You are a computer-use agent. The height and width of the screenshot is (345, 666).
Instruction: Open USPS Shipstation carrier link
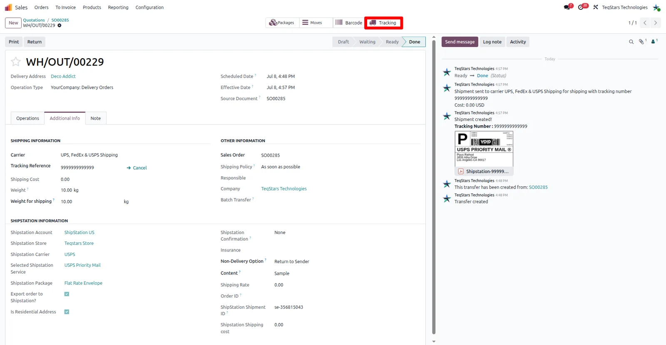[70, 254]
